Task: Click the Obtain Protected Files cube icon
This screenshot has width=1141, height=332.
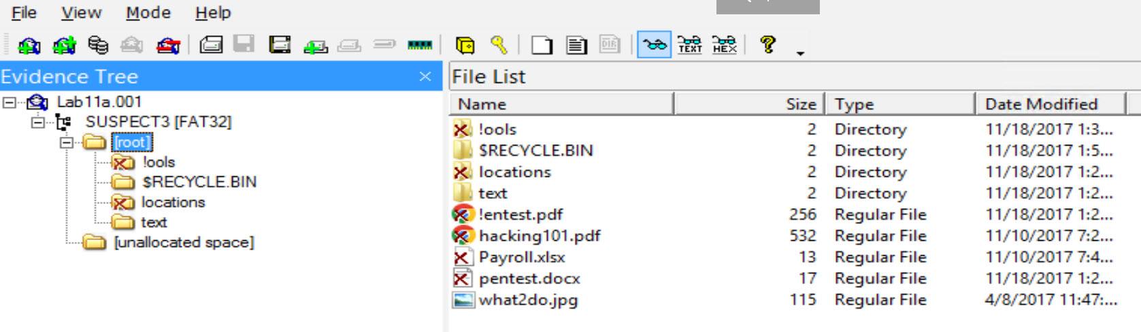Action: click(465, 46)
